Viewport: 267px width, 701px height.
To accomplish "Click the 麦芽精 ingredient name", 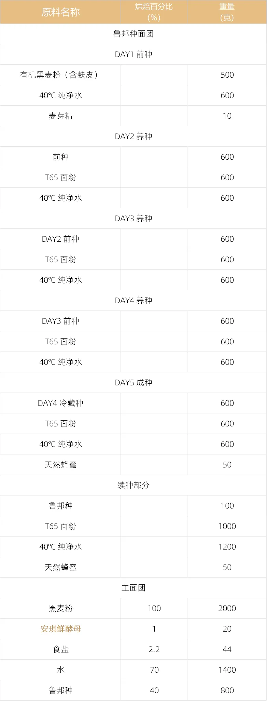I will coord(60,116).
